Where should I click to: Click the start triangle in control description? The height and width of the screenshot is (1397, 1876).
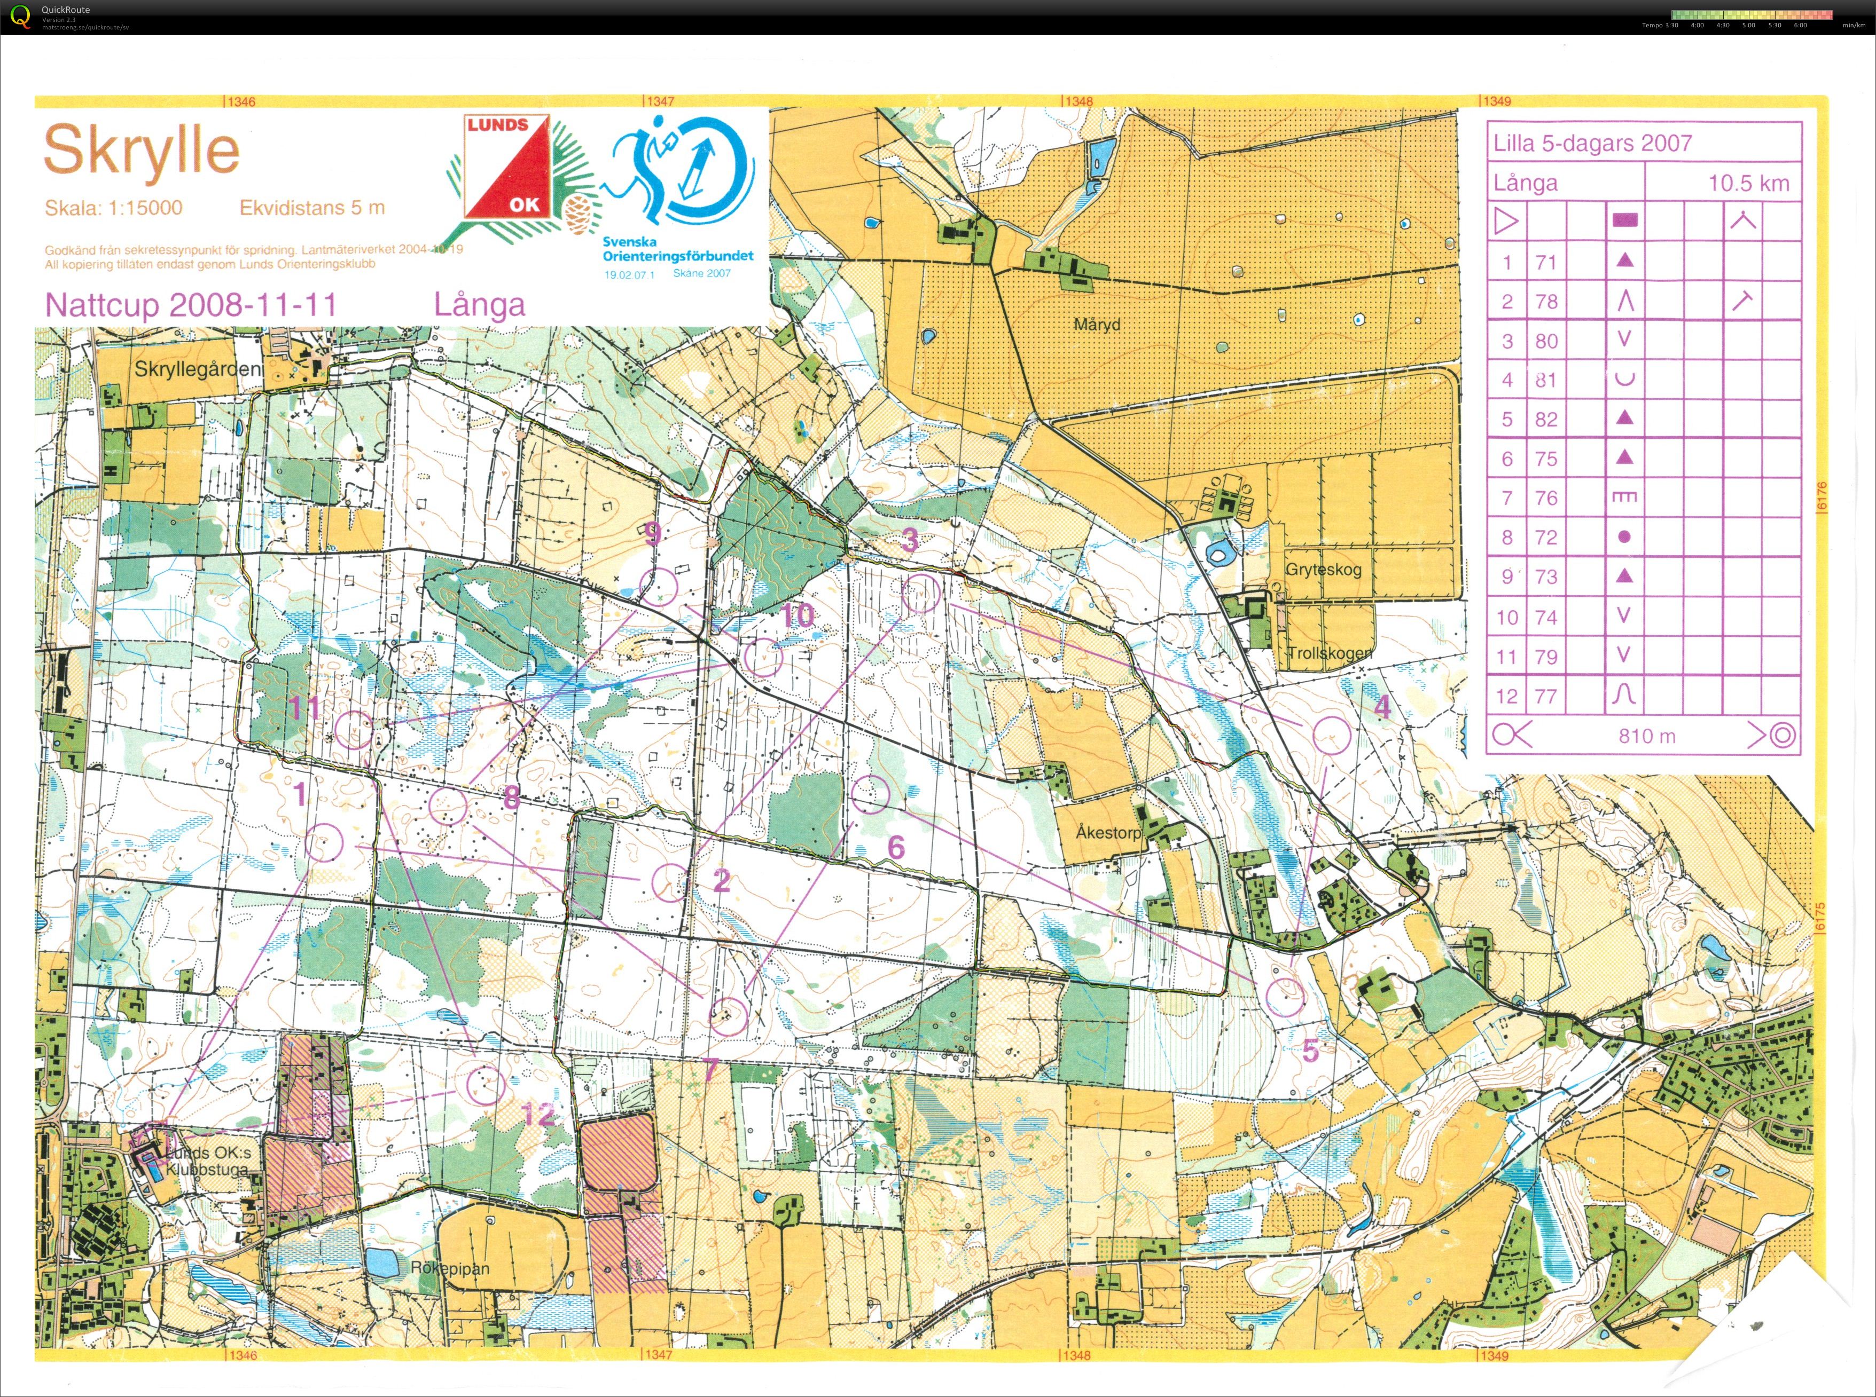coord(1506,222)
